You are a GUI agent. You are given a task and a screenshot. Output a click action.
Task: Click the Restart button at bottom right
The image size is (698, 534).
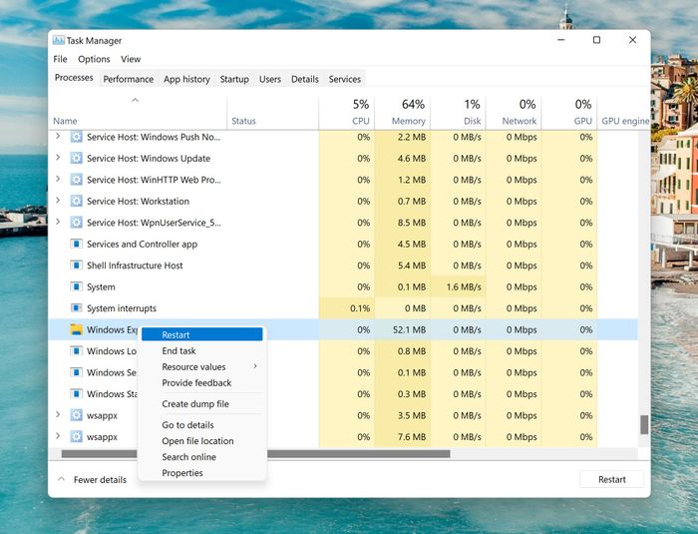(x=611, y=479)
